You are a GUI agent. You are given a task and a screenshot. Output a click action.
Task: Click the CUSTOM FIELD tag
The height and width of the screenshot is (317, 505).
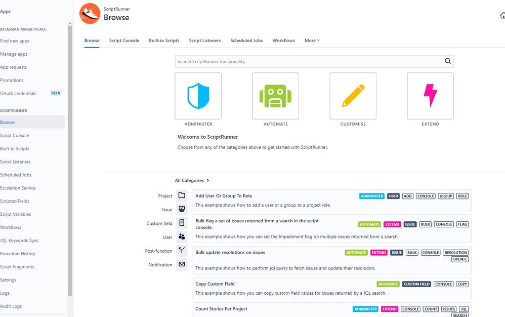pyautogui.click(x=416, y=284)
